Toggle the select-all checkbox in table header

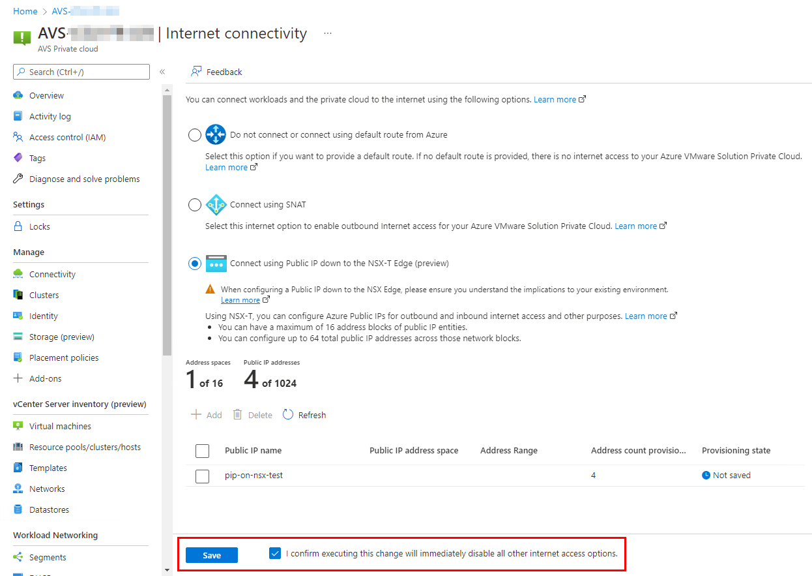(x=202, y=451)
